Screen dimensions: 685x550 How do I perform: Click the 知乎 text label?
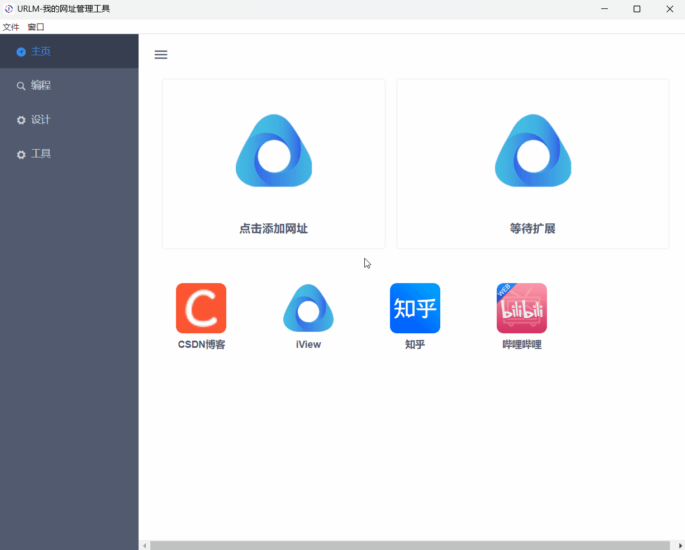(415, 345)
